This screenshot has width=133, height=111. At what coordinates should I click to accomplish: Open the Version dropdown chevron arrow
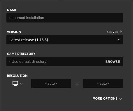click(119, 40)
